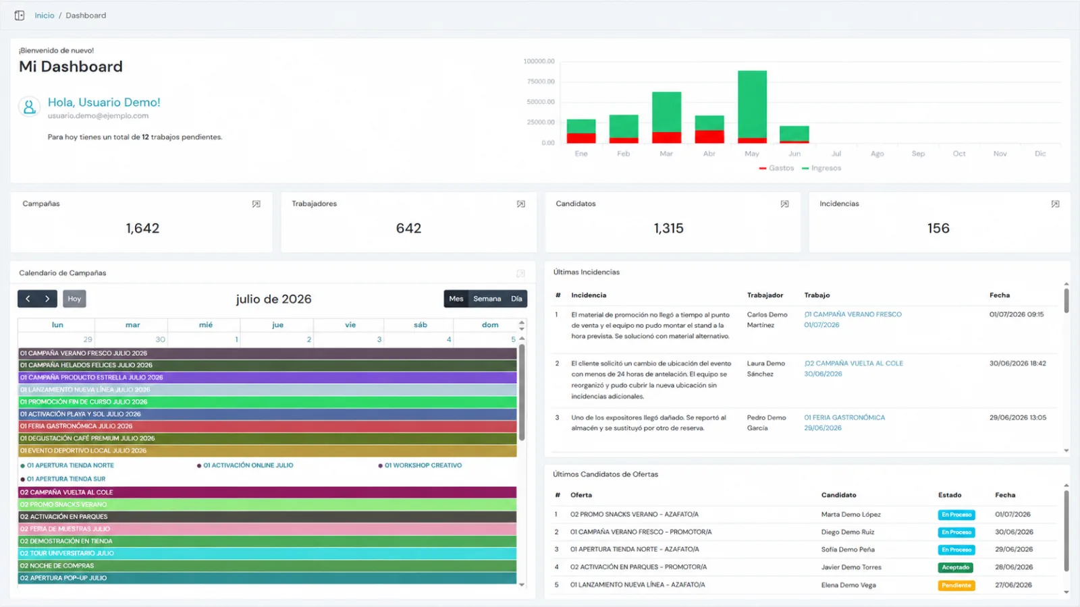1080x607 pixels.
Task: Toggle the sidebar panel icon
Action: [x=20, y=16]
